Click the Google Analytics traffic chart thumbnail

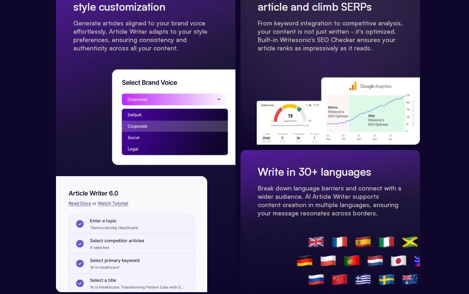(x=370, y=111)
